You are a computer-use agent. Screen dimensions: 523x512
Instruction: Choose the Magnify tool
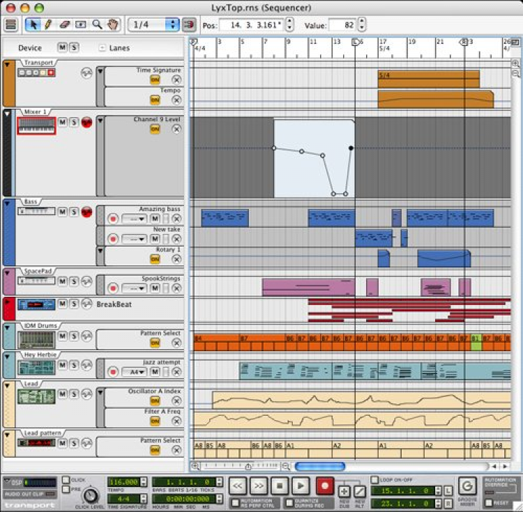click(97, 24)
